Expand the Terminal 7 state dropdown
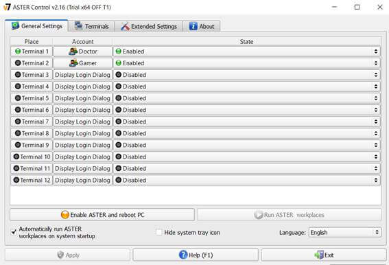The width and height of the screenshot is (389, 265). [246, 122]
